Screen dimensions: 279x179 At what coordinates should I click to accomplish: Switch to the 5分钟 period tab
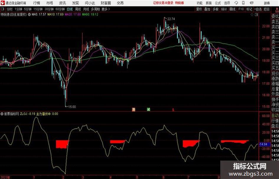28,9
